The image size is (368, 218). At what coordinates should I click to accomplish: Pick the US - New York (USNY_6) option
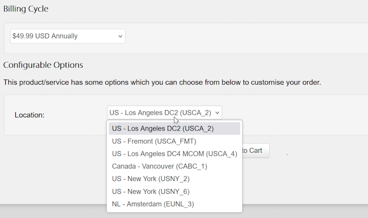pyautogui.click(x=150, y=192)
